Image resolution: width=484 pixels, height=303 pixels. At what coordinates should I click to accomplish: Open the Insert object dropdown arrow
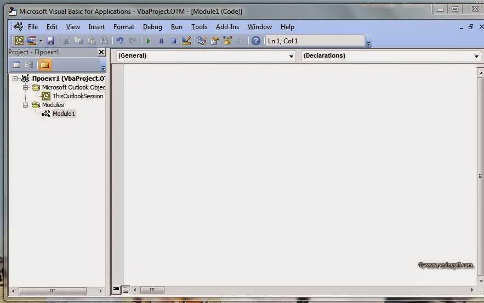click(x=41, y=41)
